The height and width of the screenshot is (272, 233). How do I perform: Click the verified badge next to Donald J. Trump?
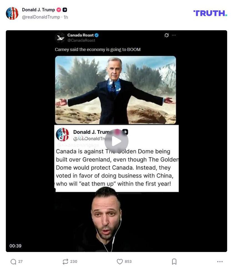click(59, 10)
